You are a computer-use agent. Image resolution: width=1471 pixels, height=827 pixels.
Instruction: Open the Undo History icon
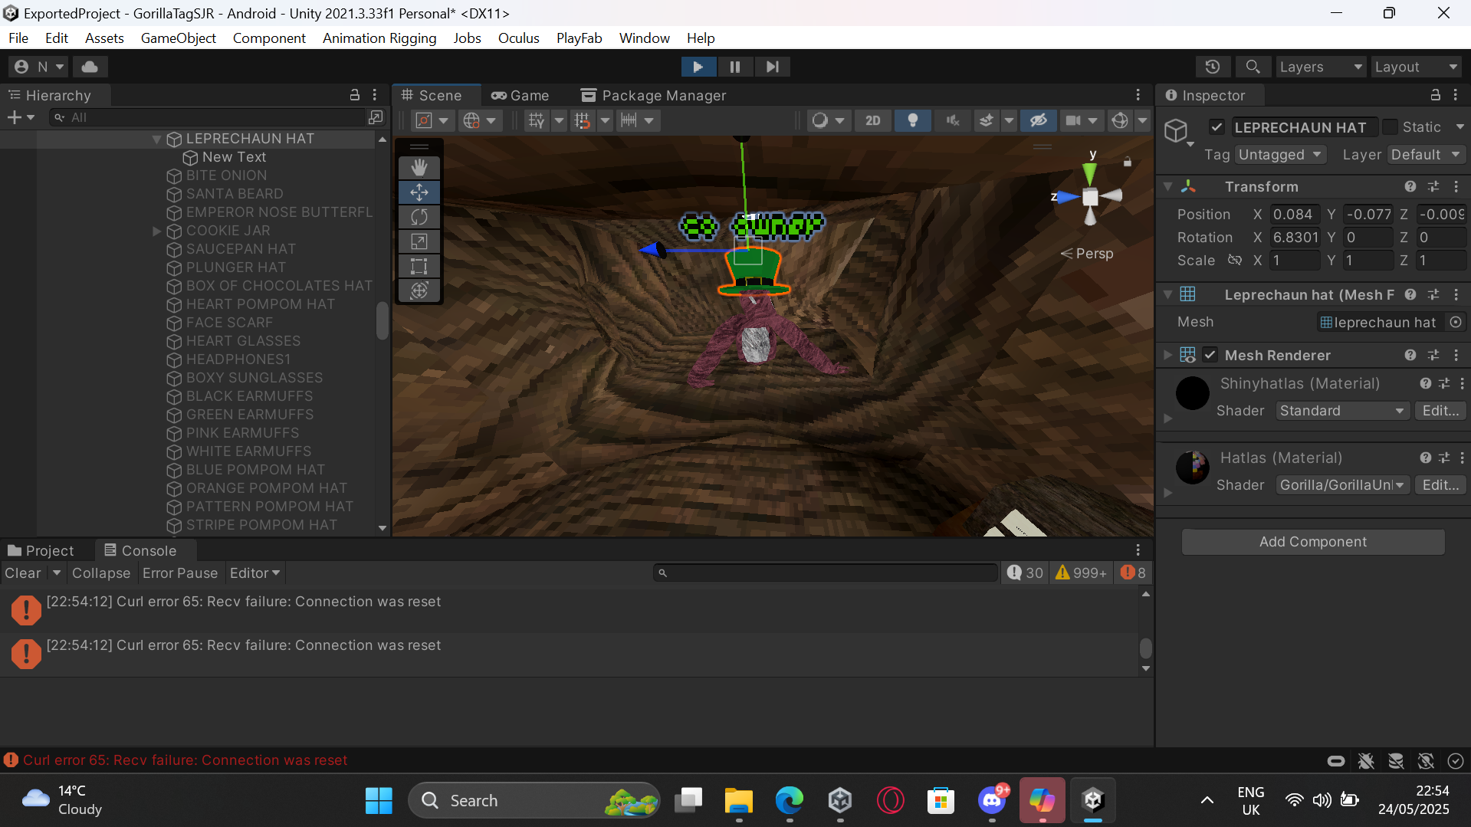click(1212, 67)
